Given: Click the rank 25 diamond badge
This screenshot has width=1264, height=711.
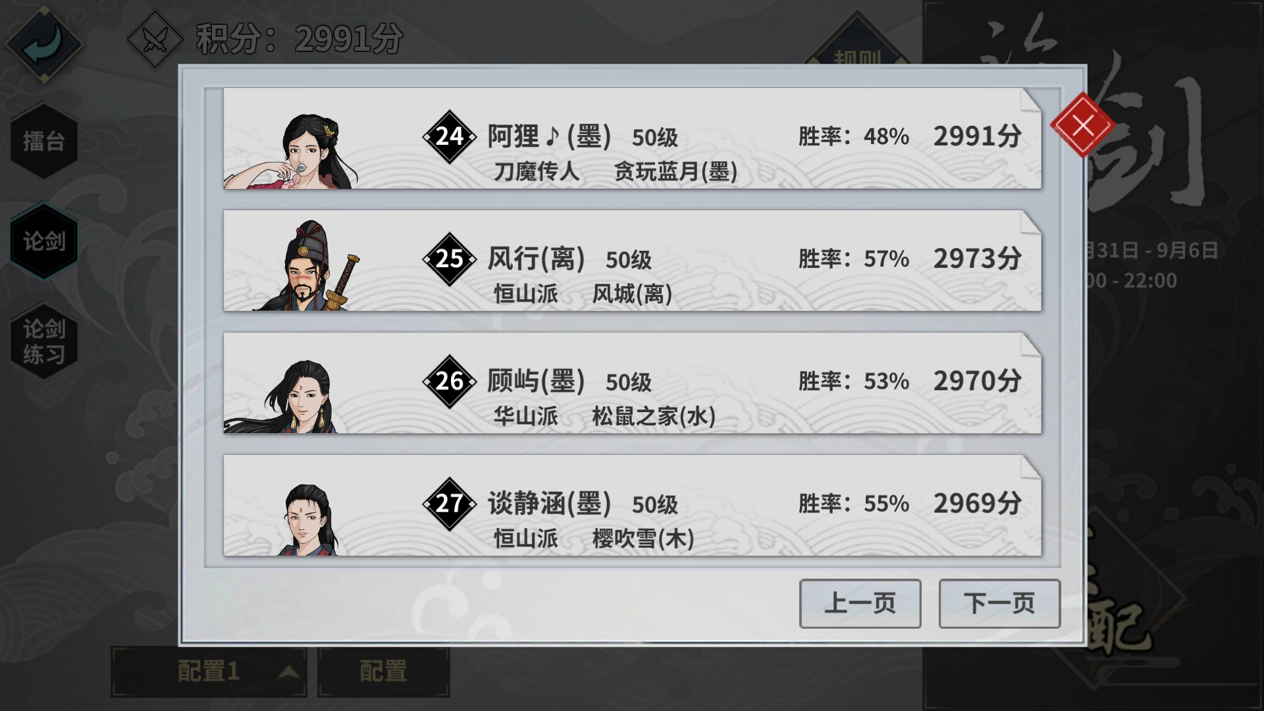Looking at the screenshot, I should click(450, 259).
